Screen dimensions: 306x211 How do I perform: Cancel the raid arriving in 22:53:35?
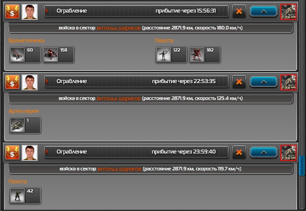[239, 82]
